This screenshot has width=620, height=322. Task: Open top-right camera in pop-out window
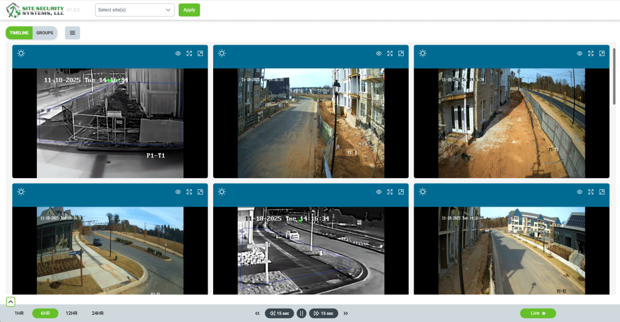602,53
